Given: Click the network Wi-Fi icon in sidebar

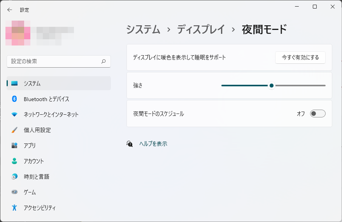Looking at the screenshot, I should (14, 114).
